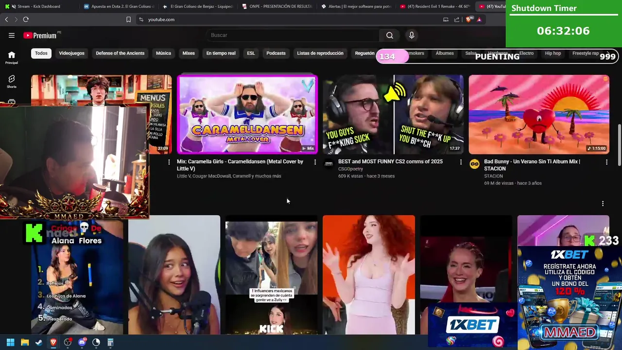The image size is (622, 350).
Task: Select Listas de reproducción chip
Action: pos(320,53)
